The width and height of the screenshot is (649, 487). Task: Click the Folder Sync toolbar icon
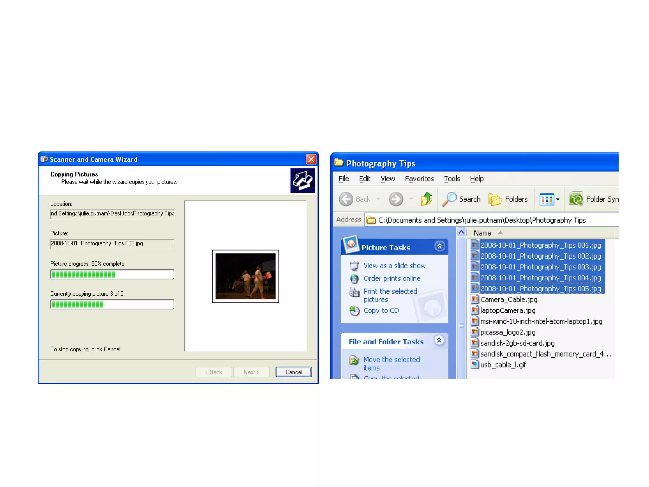click(x=576, y=199)
